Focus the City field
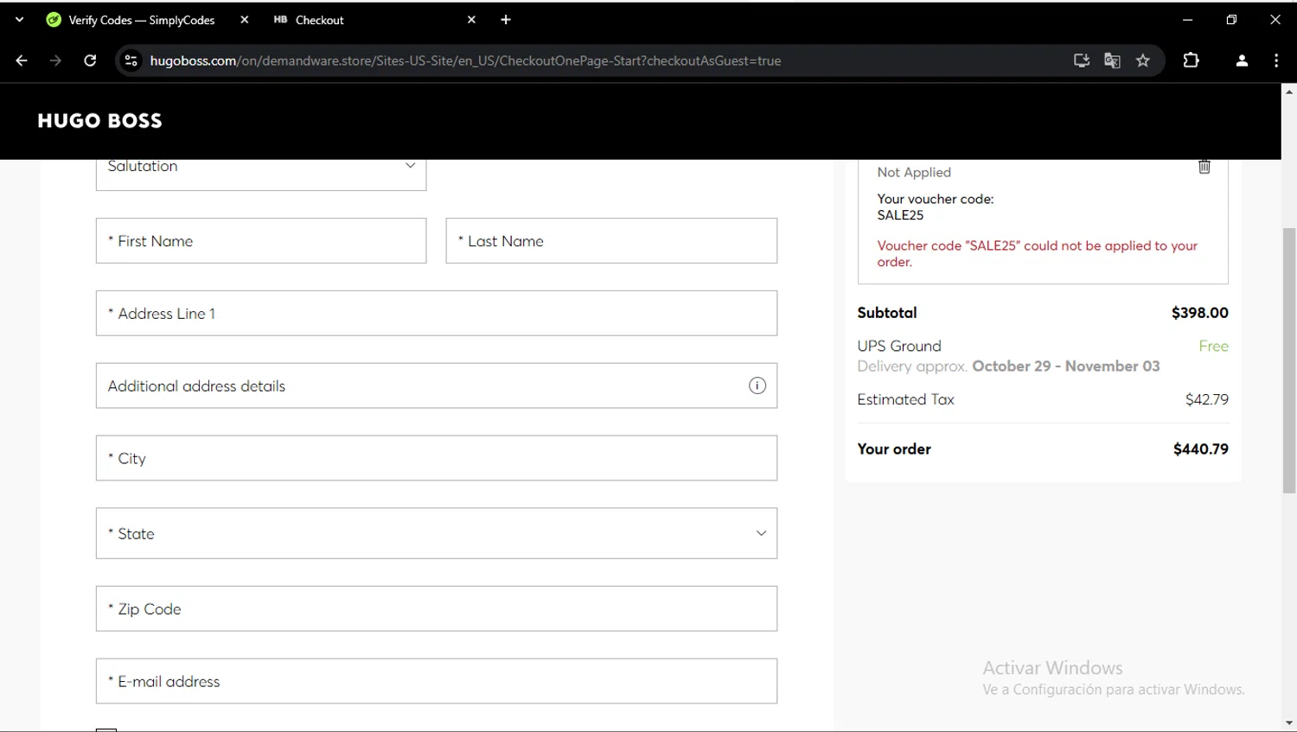1297x732 pixels. pyautogui.click(x=437, y=458)
